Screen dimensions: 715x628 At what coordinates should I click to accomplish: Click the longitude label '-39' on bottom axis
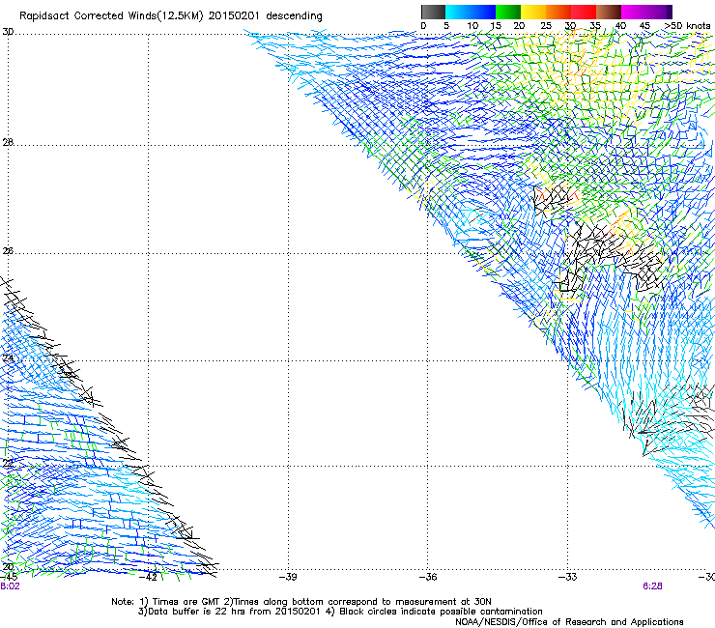pyautogui.click(x=288, y=577)
